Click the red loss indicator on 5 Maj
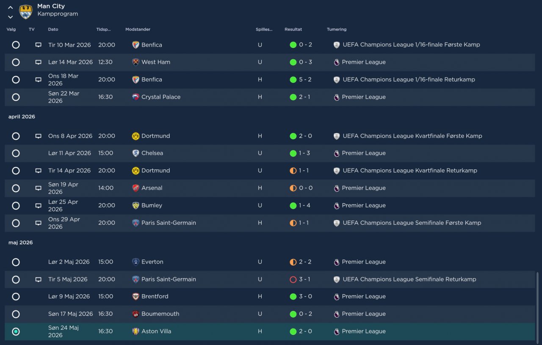The height and width of the screenshot is (345, 542). (x=293, y=279)
